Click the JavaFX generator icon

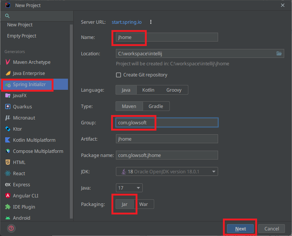pos(8,96)
